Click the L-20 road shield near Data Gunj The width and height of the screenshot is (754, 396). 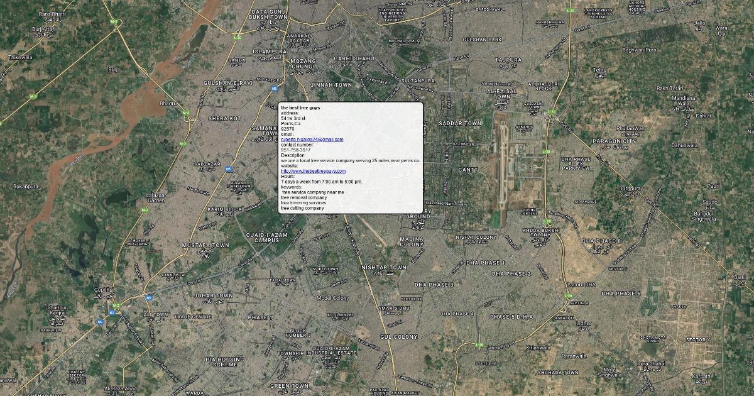[x=238, y=38]
